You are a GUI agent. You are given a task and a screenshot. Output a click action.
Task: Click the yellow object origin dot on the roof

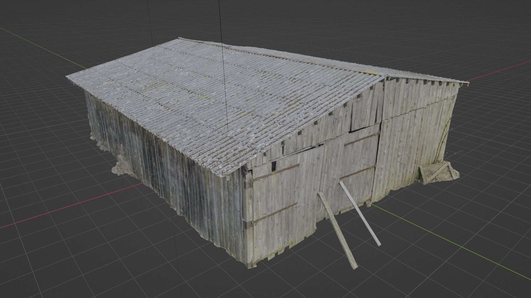click(x=254, y=148)
